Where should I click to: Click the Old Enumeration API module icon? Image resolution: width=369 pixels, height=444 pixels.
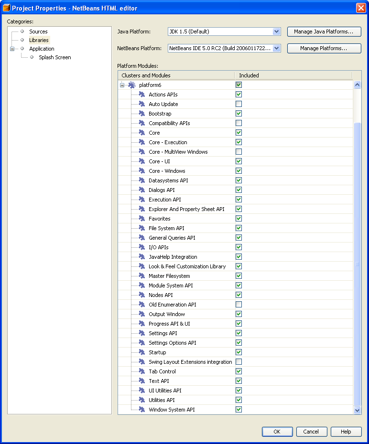point(141,305)
